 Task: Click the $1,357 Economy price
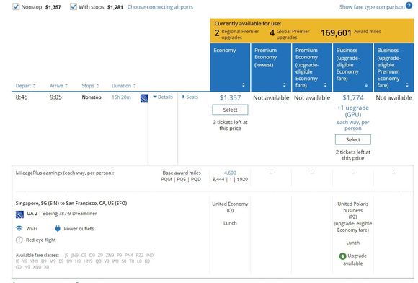click(230, 97)
